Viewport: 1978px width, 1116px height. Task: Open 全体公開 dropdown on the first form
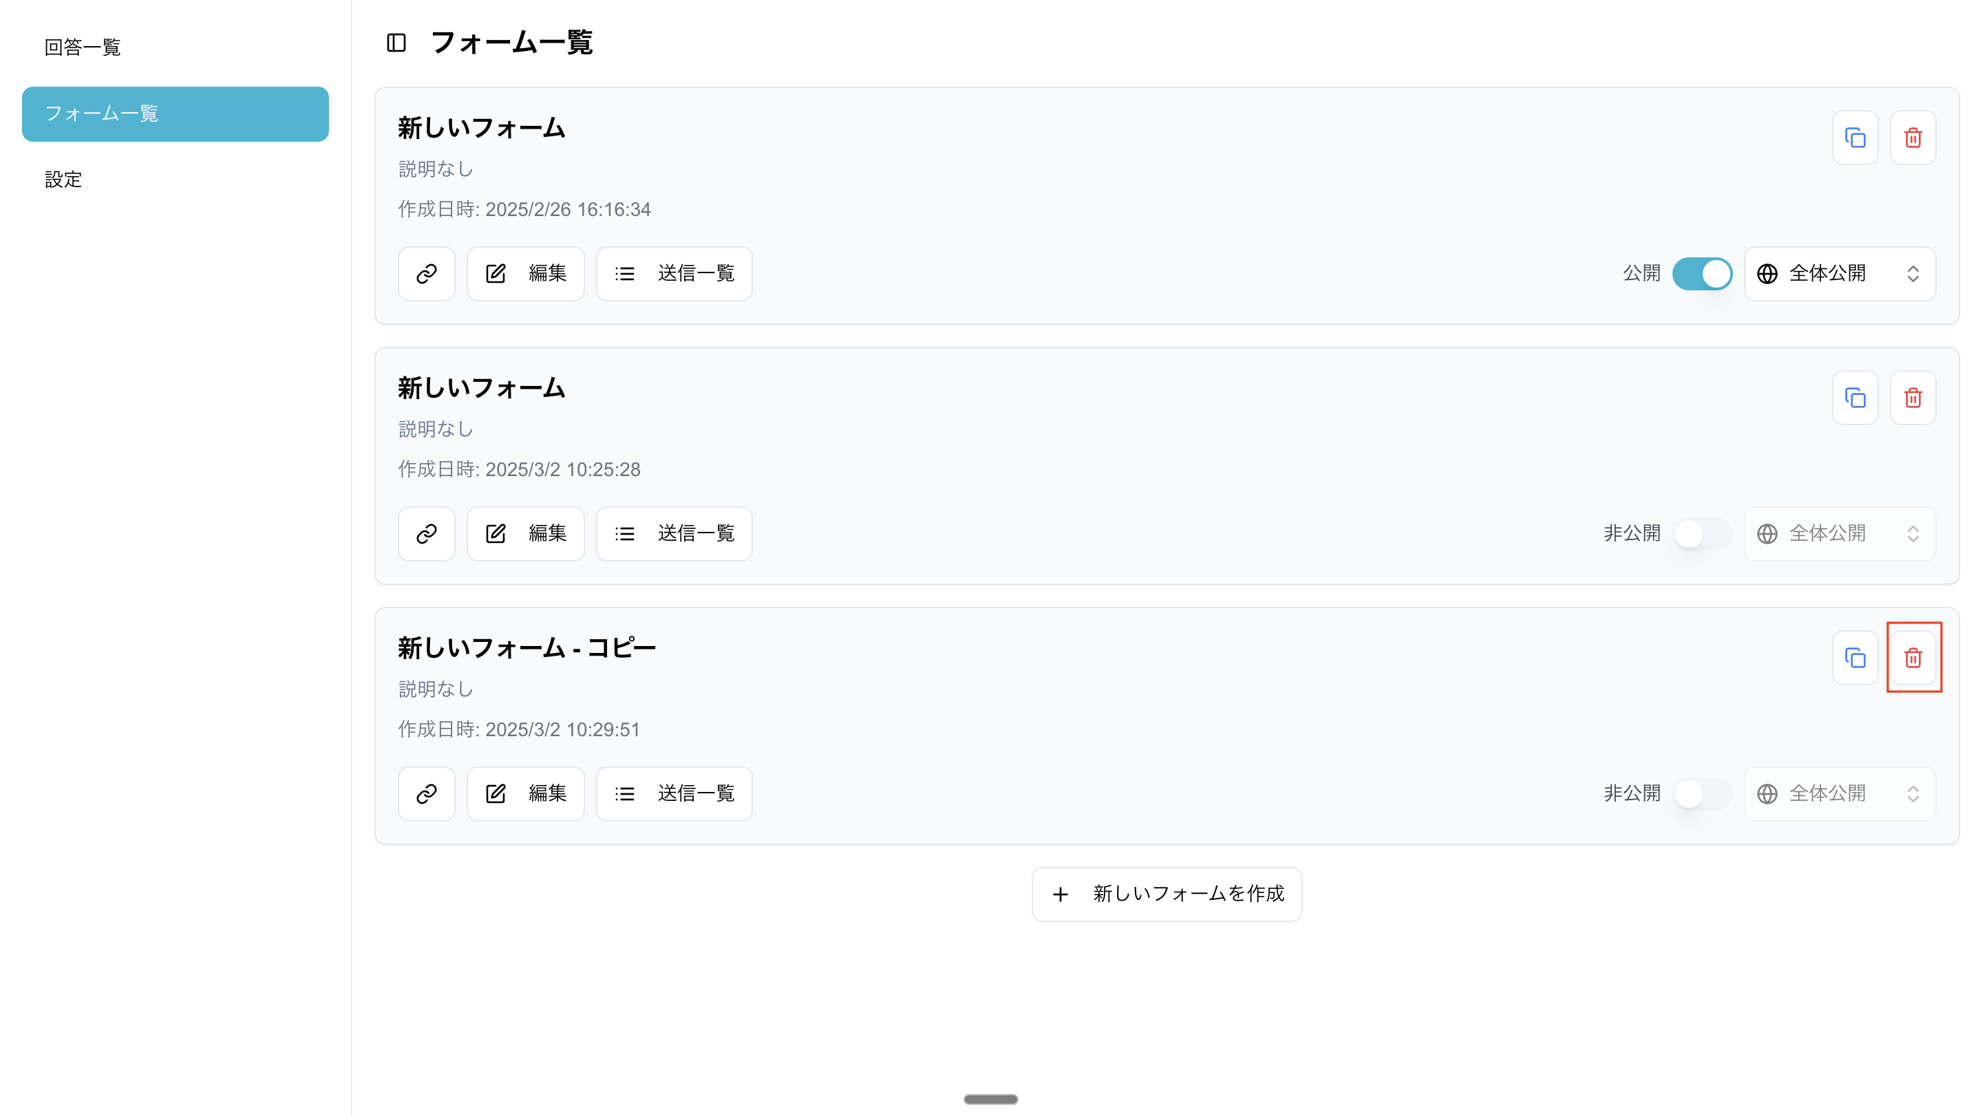tap(1839, 274)
